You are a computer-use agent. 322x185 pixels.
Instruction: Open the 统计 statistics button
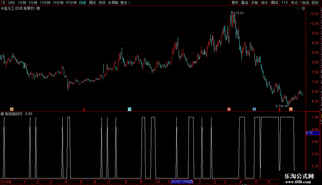coord(264,3)
